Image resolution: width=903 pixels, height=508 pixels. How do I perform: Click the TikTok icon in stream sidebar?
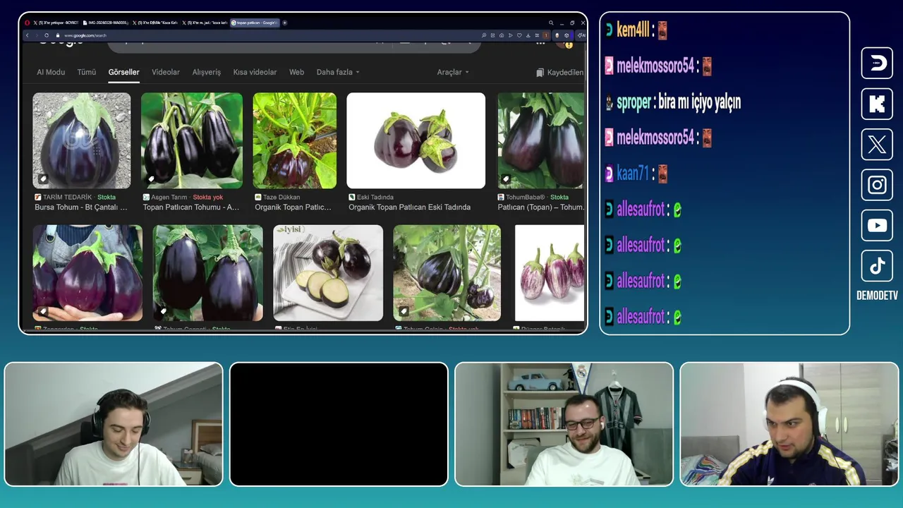[877, 266]
